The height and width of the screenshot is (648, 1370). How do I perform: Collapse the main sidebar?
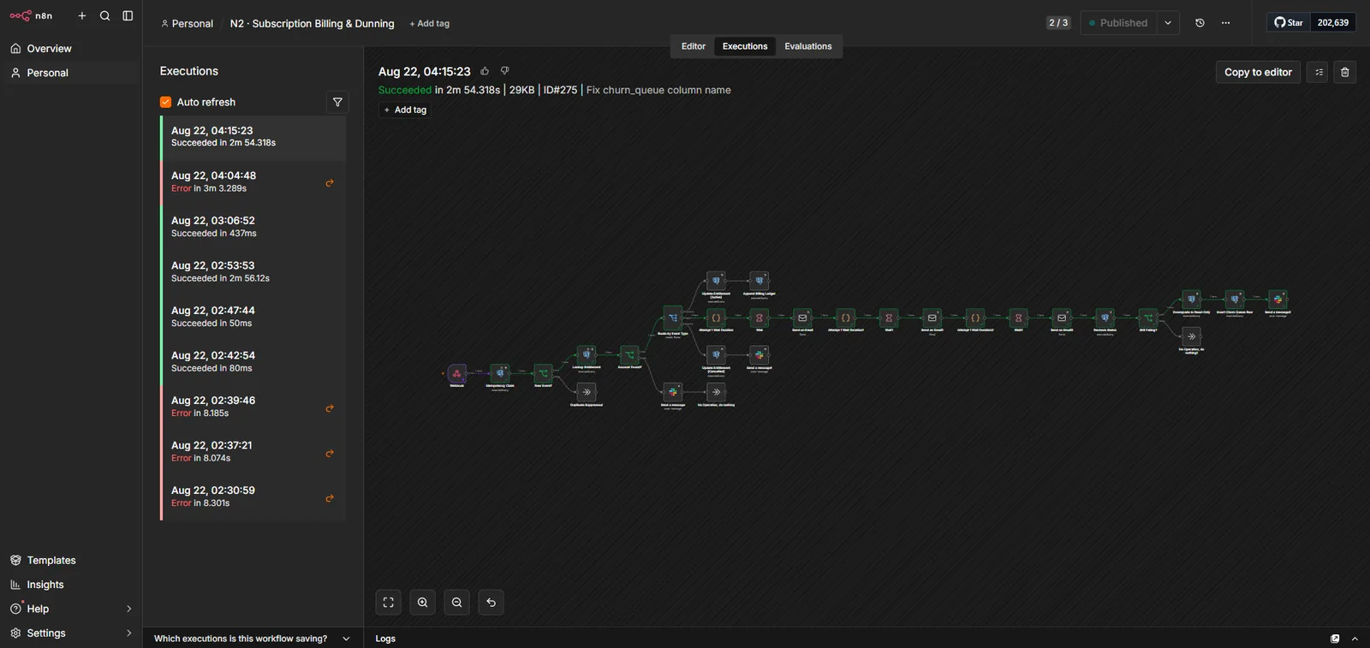tap(128, 15)
